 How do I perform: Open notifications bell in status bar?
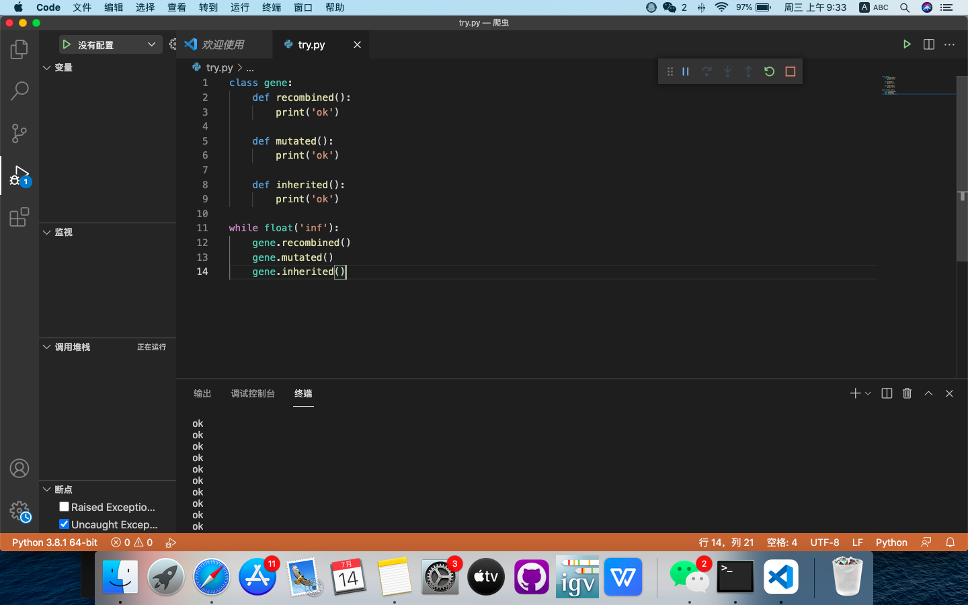click(x=951, y=542)
